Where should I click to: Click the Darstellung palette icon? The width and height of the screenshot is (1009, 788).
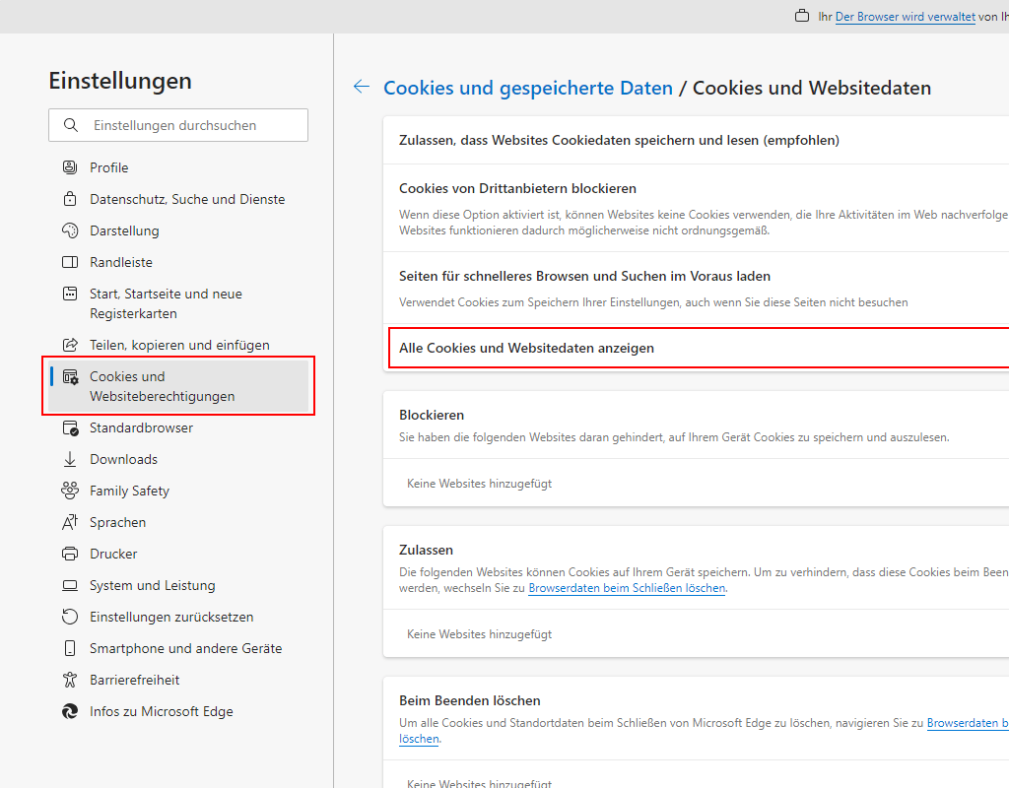click(x=70, y=230)
